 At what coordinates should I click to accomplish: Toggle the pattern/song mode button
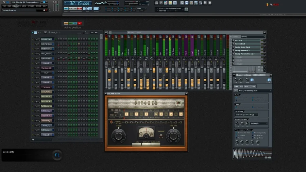coord(66,8)
